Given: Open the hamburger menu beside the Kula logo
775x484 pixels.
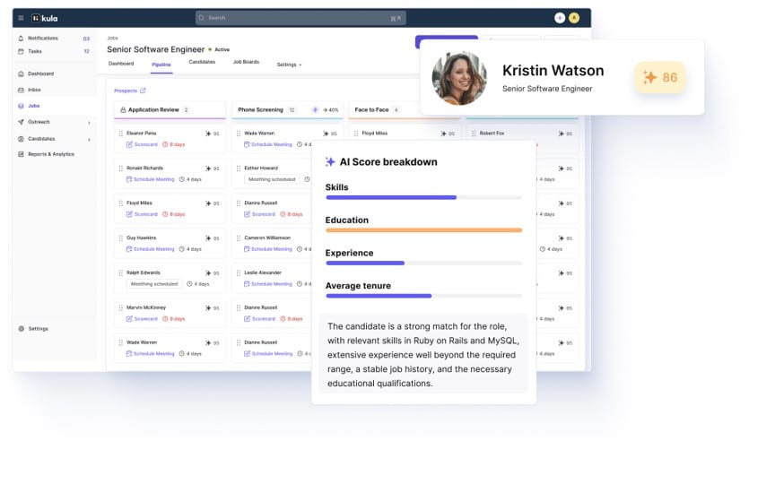Looking at the screenshot, I should pyautogui.click(x=22, y=18).
